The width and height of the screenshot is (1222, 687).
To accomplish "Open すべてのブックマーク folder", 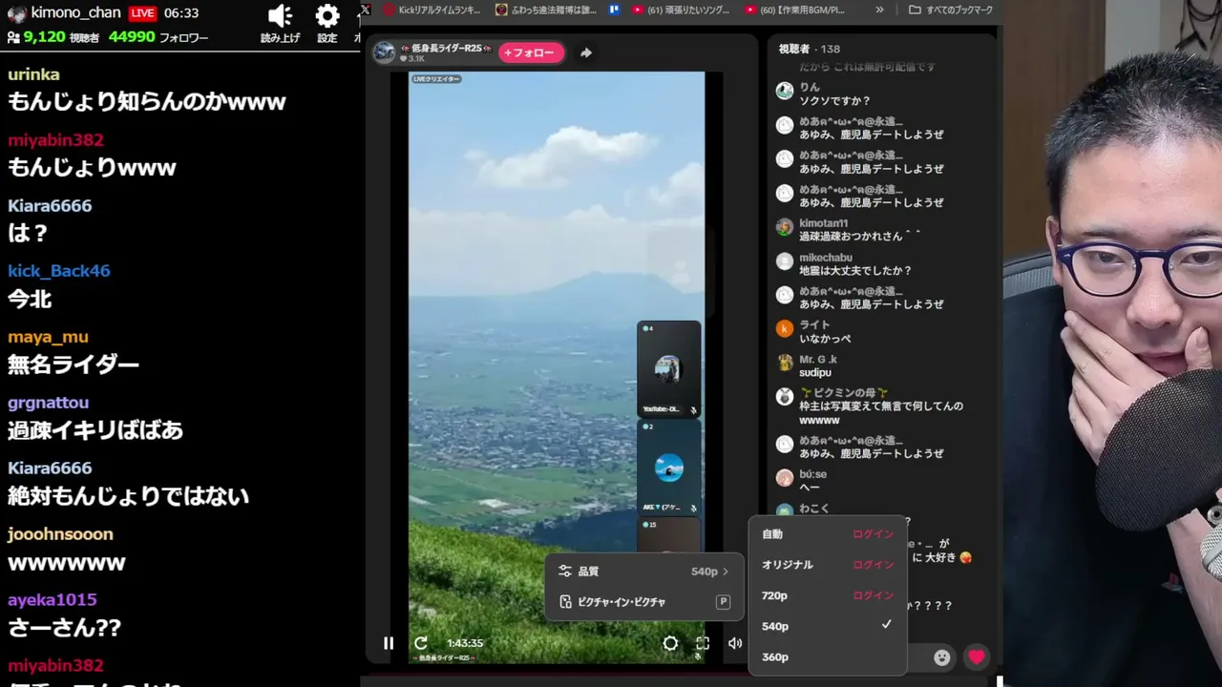I will click(x=951, y=10).
